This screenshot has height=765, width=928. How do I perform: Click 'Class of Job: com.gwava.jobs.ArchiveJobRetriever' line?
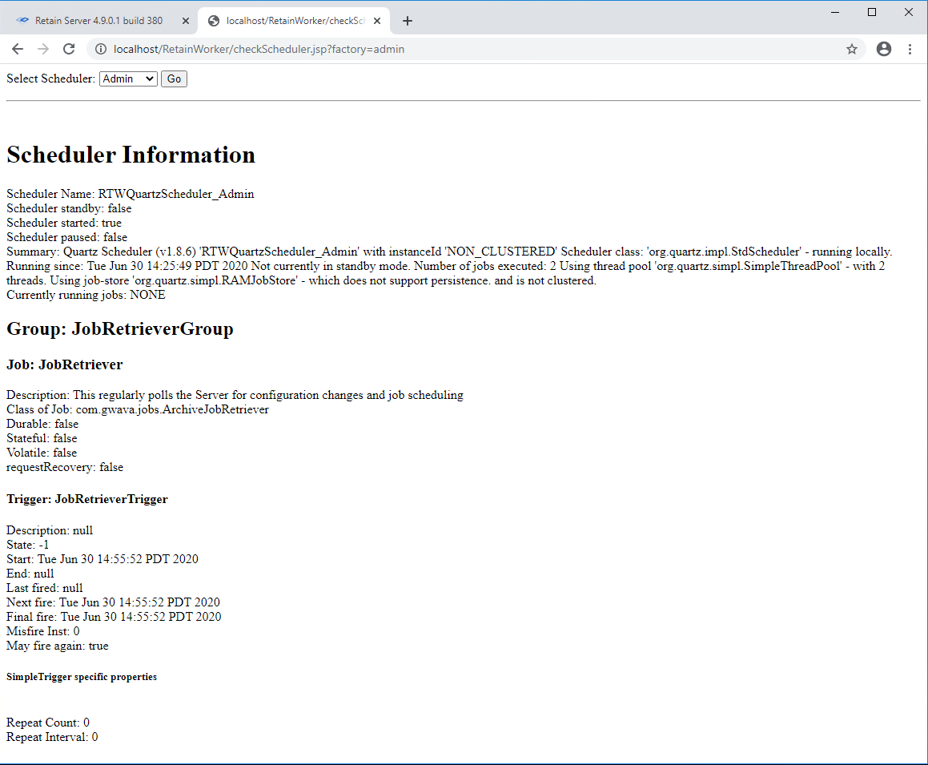click(x=137, y=409)
